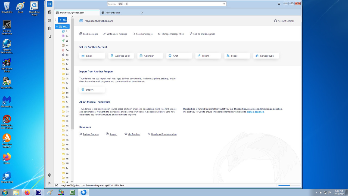Collapse the magineer02 account folder tree
Viewport: 348px width, 196px height.
point(57,27)
